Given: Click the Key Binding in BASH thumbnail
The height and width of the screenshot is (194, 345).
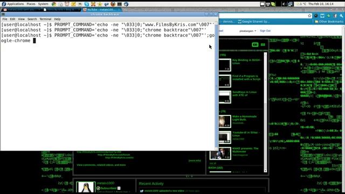Looking at the screenshot, I should pyautogui.click(x=224, y=65).
